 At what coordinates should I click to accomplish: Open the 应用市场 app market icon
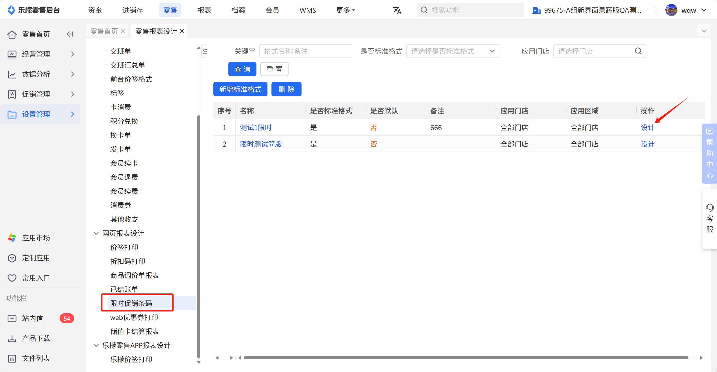pyautogui.click(x=12, y=238)
